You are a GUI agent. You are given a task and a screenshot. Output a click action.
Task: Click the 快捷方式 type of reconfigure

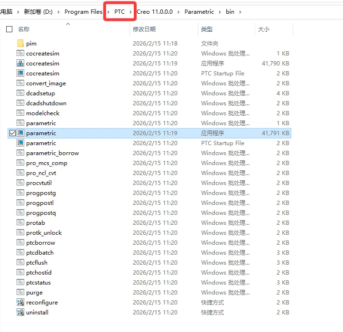213,302
